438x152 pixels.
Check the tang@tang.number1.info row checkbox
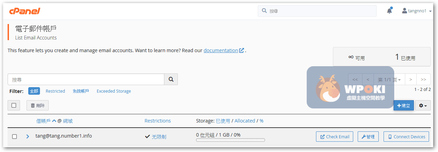(x=14, y=137)
